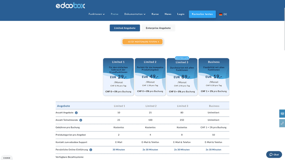Viewport: 285px width, 160px height.
Task: Open the Cookie settings tab
Action: tap(7, 158)
